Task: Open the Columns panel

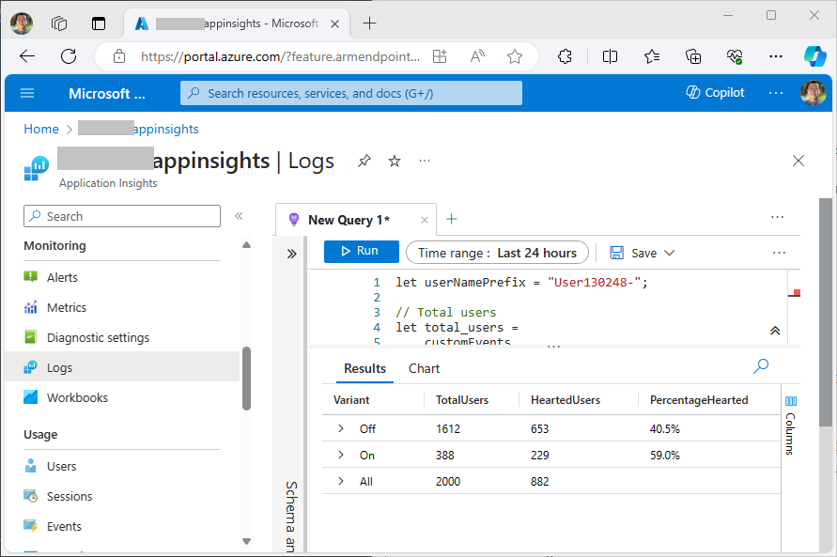Action: [x=791, y=425]
